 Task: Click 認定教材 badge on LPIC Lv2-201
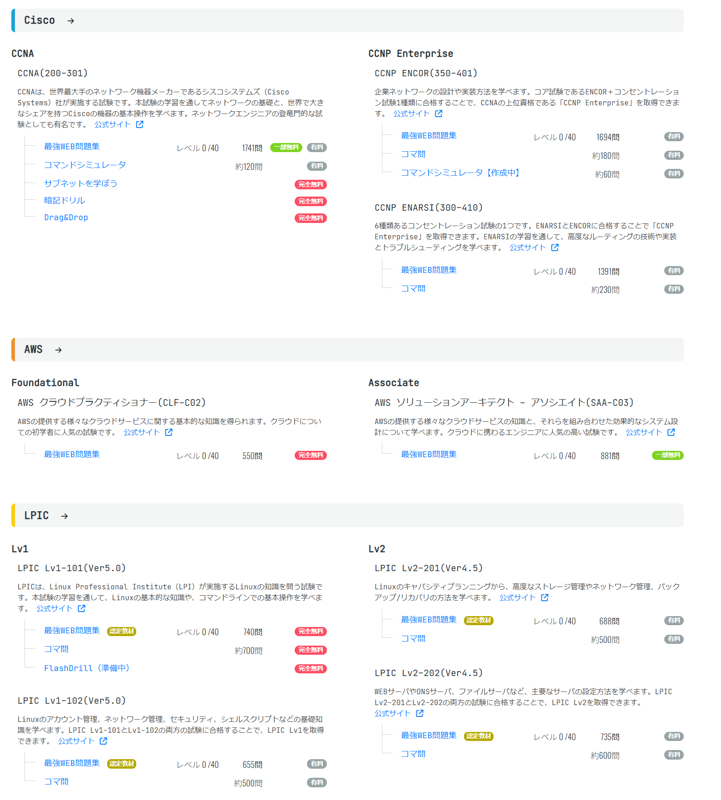point(479,621)
